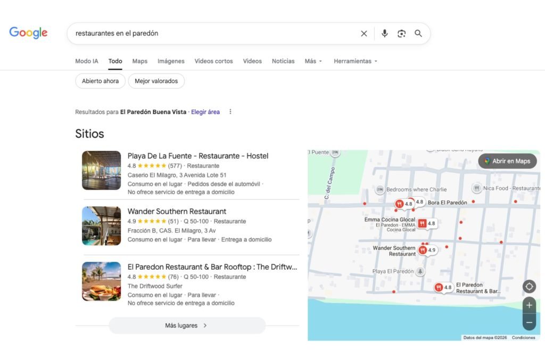Click the El Puente lodging marker
Screen dimensions: 545x364
click(335, 152)
